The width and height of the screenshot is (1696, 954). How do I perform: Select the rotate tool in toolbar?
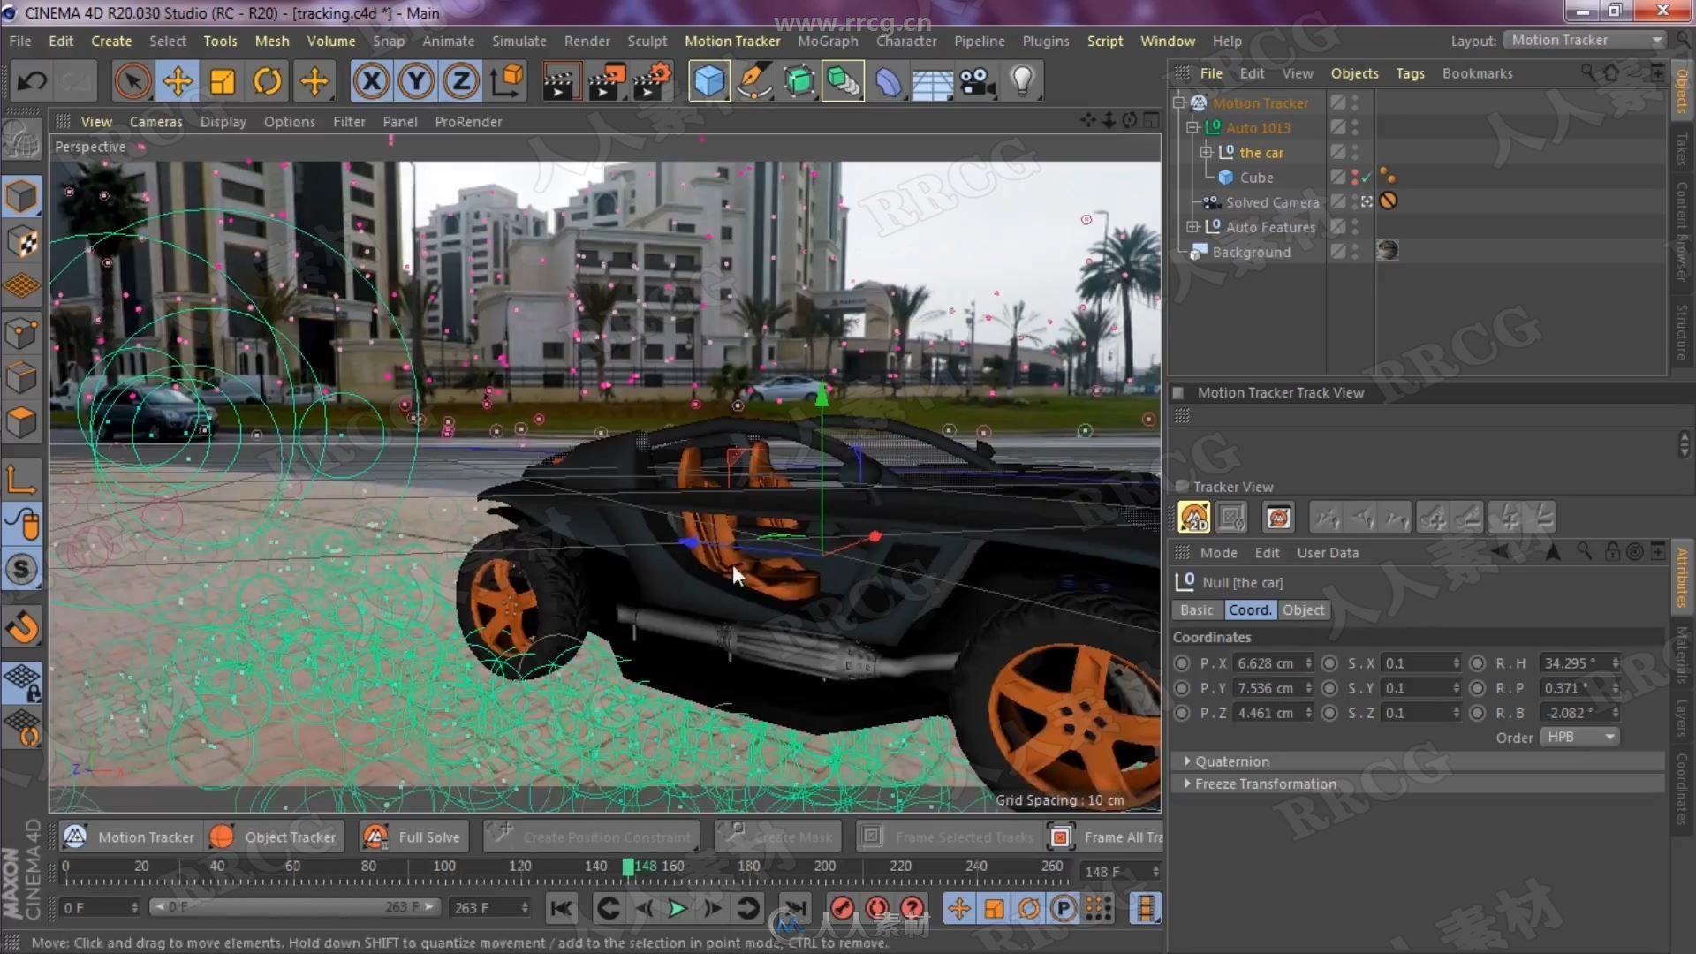click(267, 79)
